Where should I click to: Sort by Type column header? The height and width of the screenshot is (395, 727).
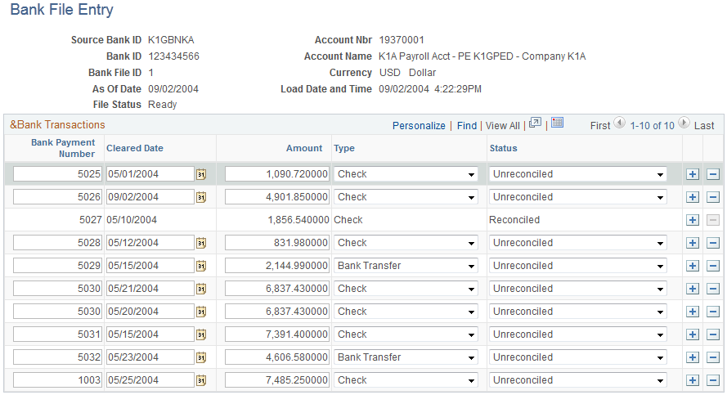pyautogui.click(x=344, y=148)
